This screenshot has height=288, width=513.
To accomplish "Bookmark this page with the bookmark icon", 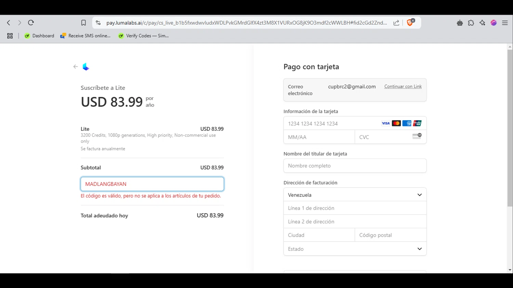I will [83, 23].
